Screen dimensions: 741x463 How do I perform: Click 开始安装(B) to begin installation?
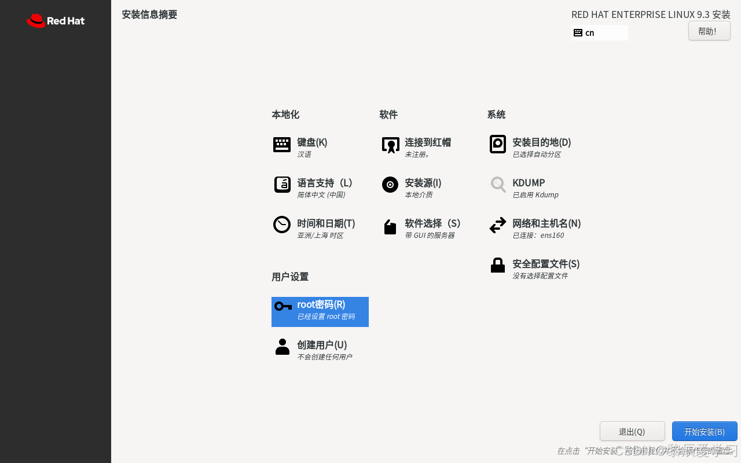pyautogui.click(x=705, y=432)
